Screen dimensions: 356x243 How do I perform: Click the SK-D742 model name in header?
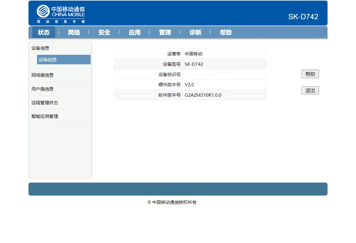click(x=303, y=17)
